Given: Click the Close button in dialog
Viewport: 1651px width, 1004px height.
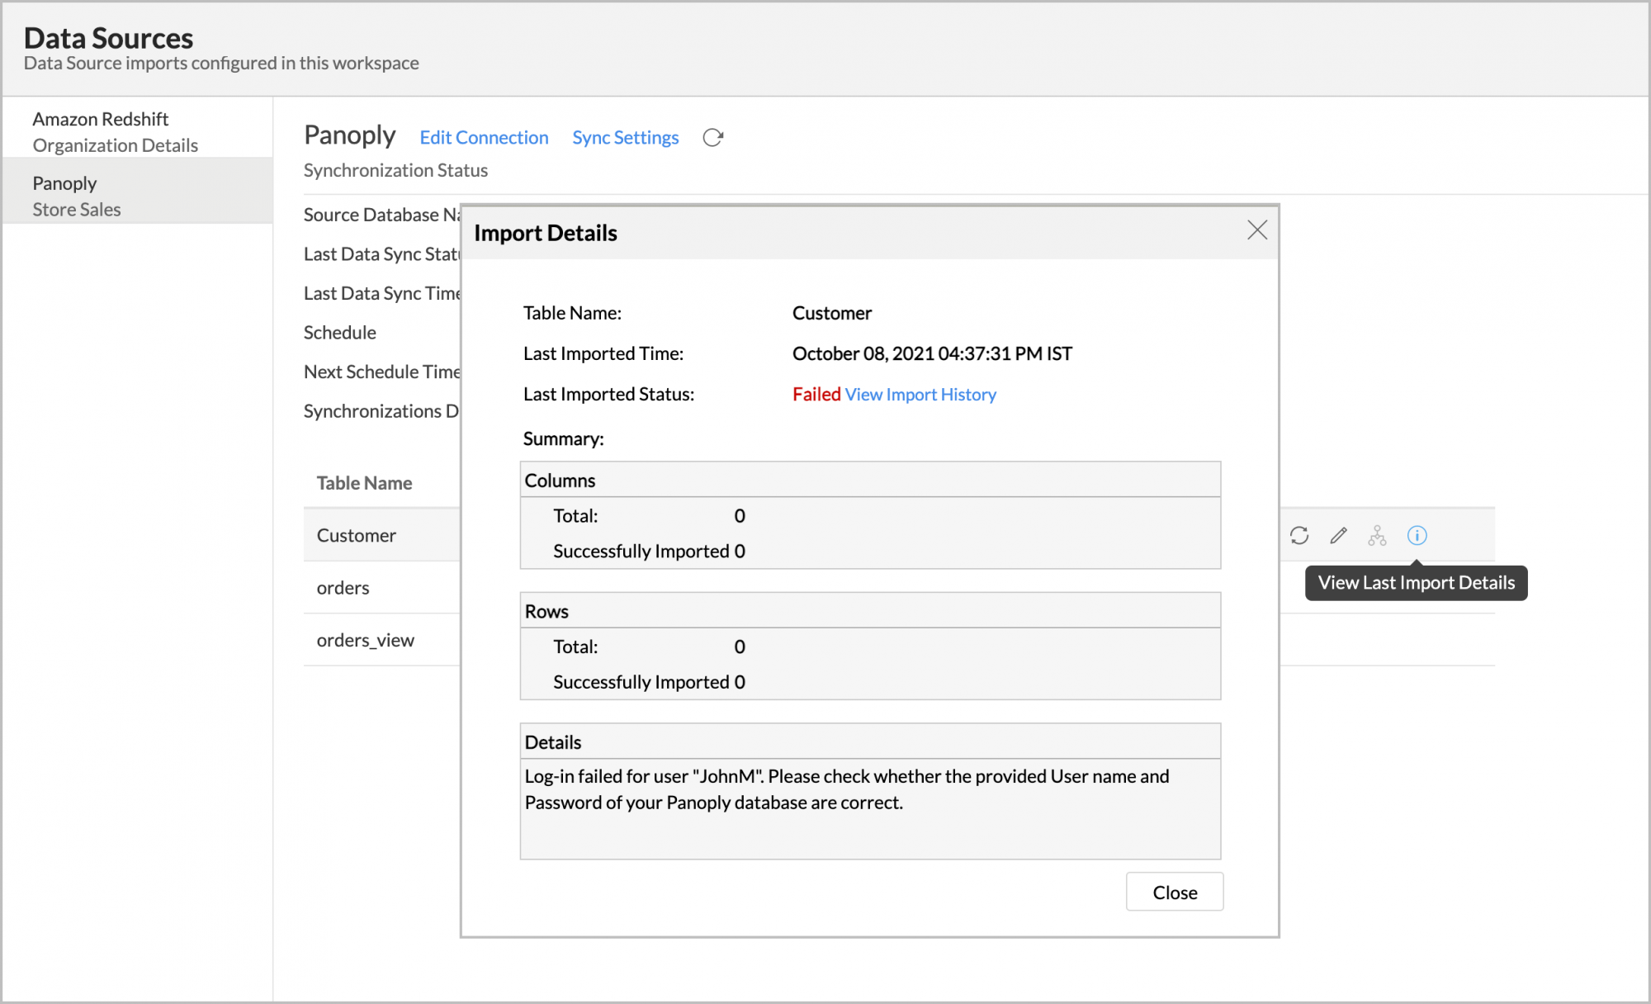Looking at the screenshot, I should 1175,893.
